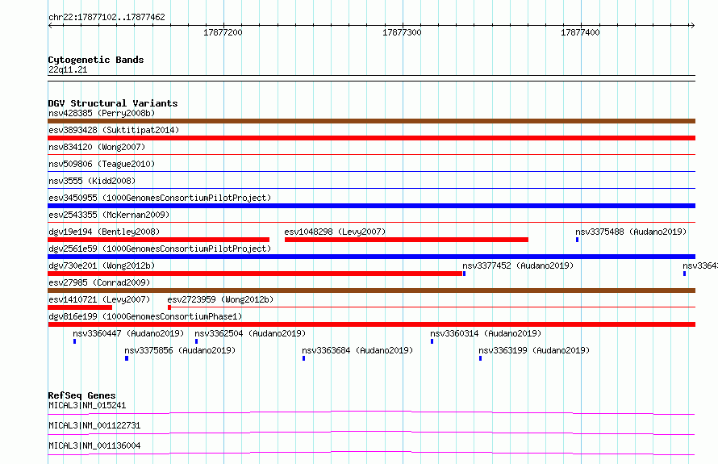The height and width of the screenshot is (464, 718).
Task: Click the DGV Structural Variants track title
Action: coord(113,103)
